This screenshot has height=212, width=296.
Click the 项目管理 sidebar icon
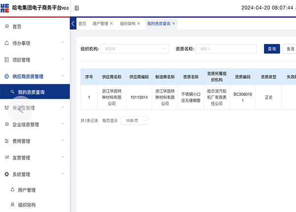point(6,60)
